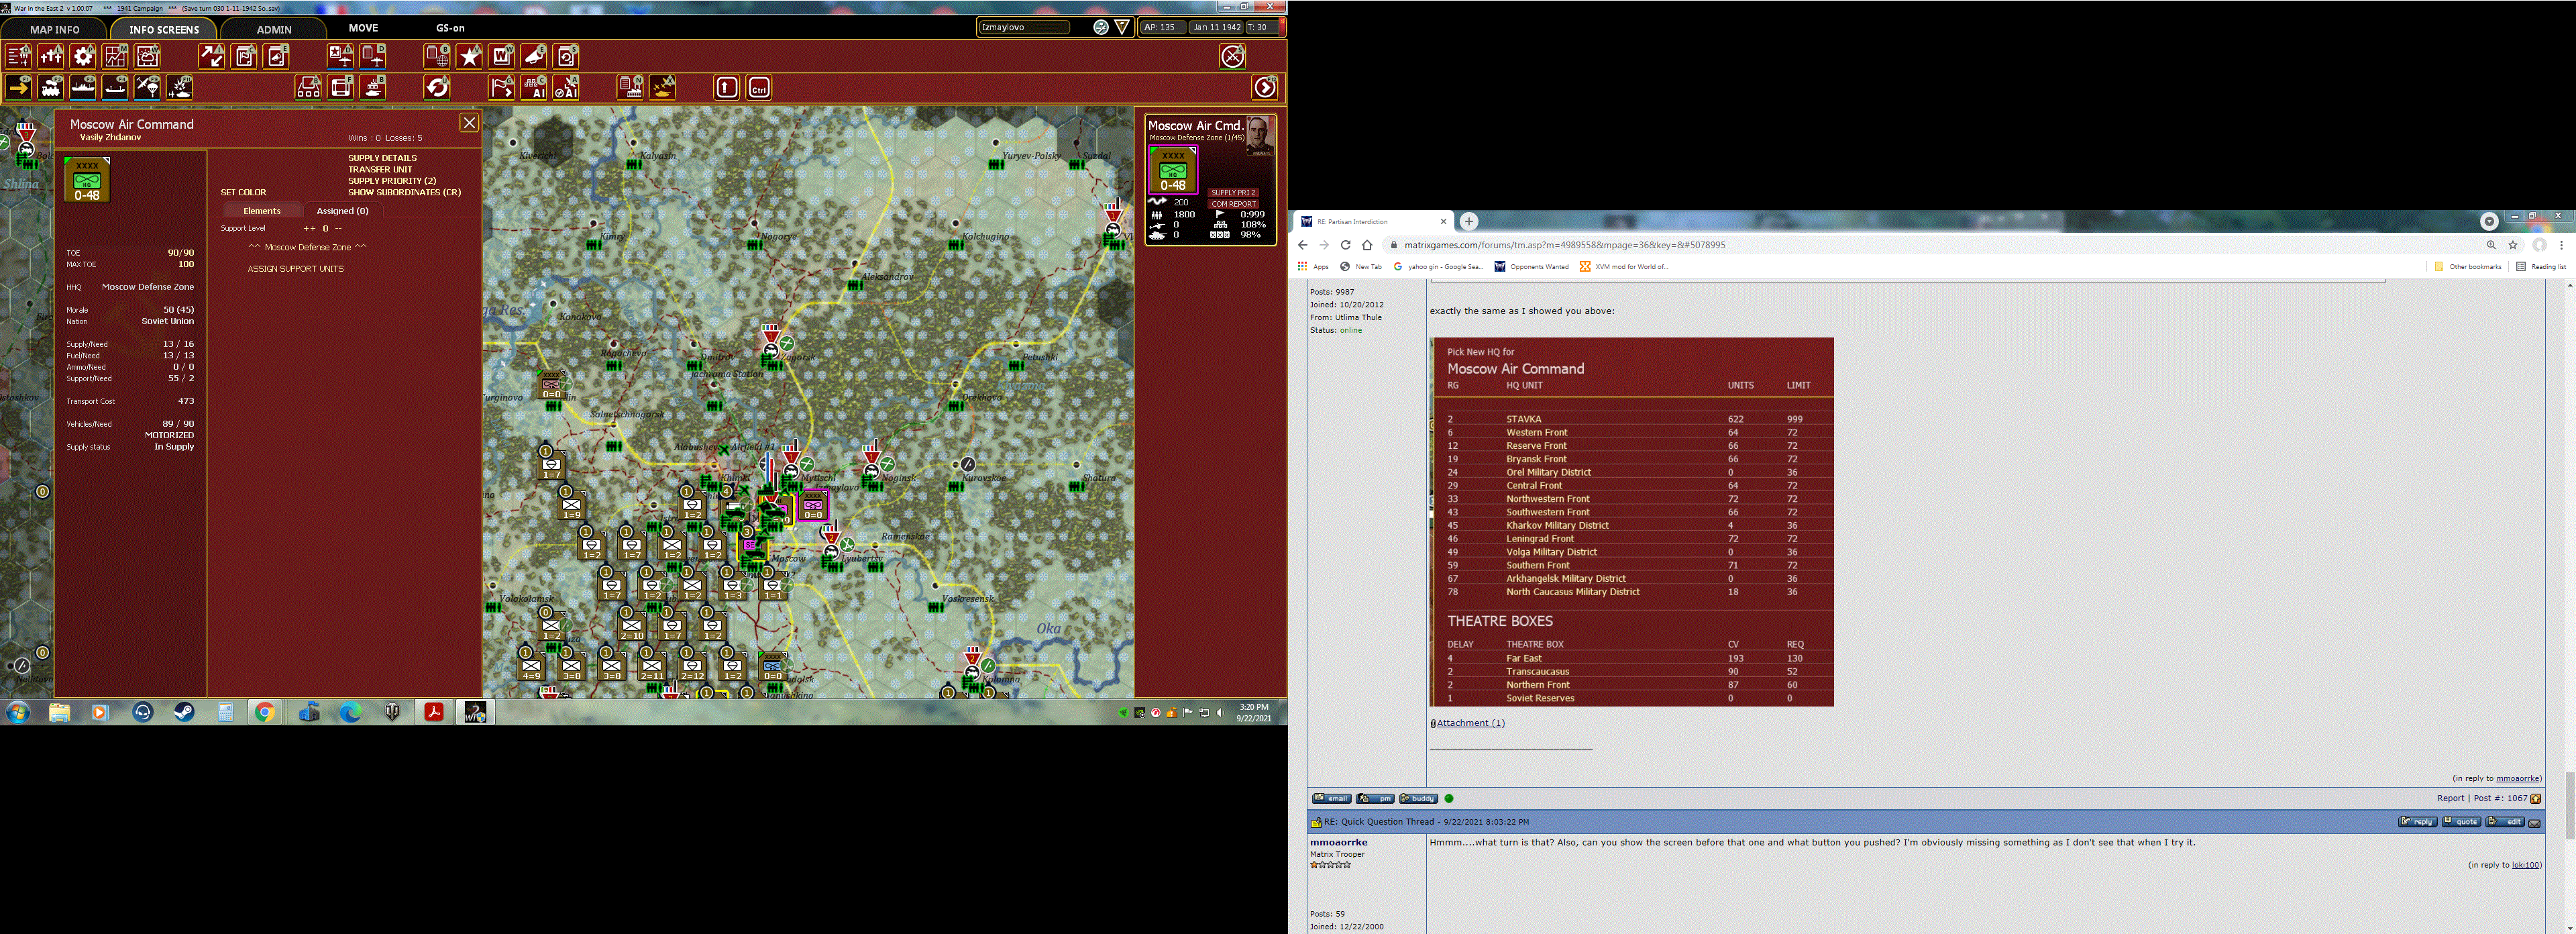Switch to the Assigned (0) tab

pos(342,211)
